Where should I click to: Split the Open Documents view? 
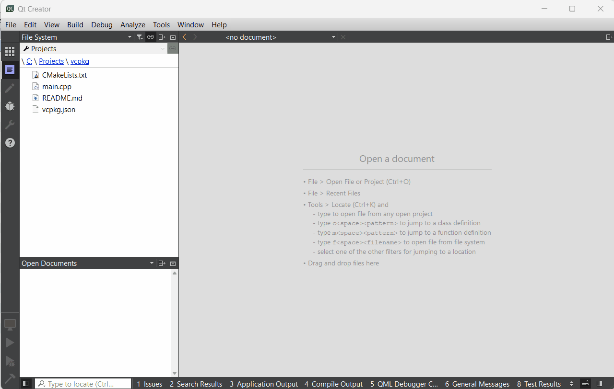pos(162,263)
